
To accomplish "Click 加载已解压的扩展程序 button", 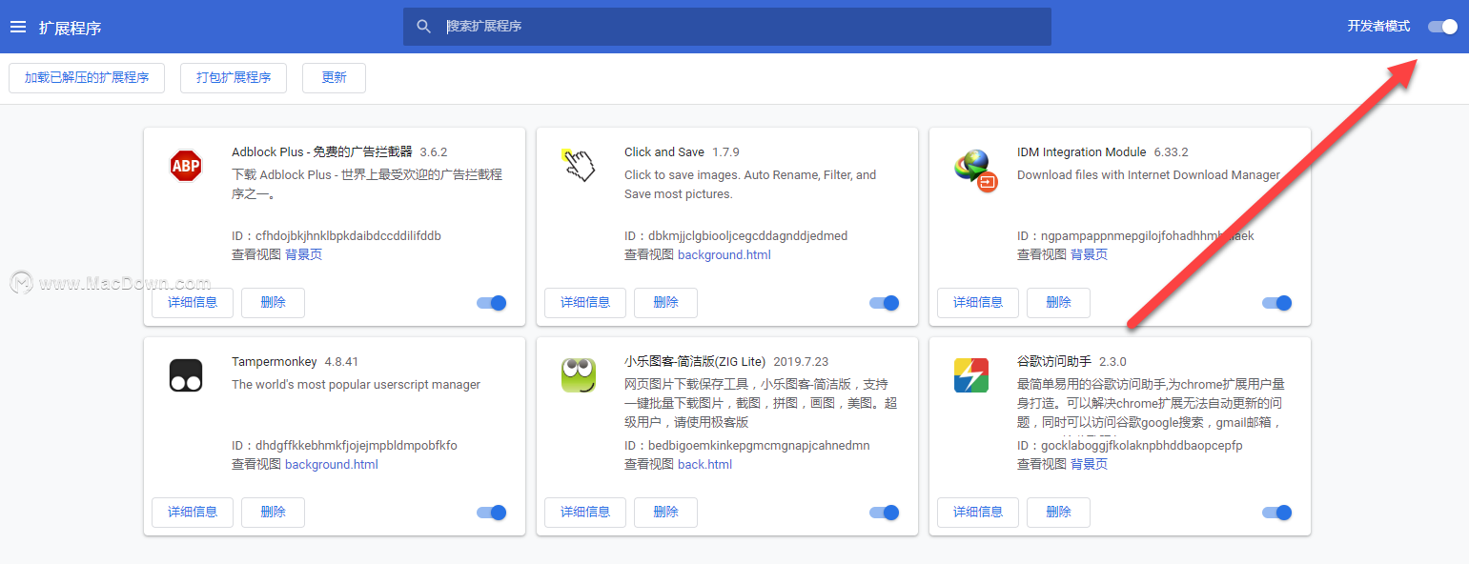I will coord(87,78).
